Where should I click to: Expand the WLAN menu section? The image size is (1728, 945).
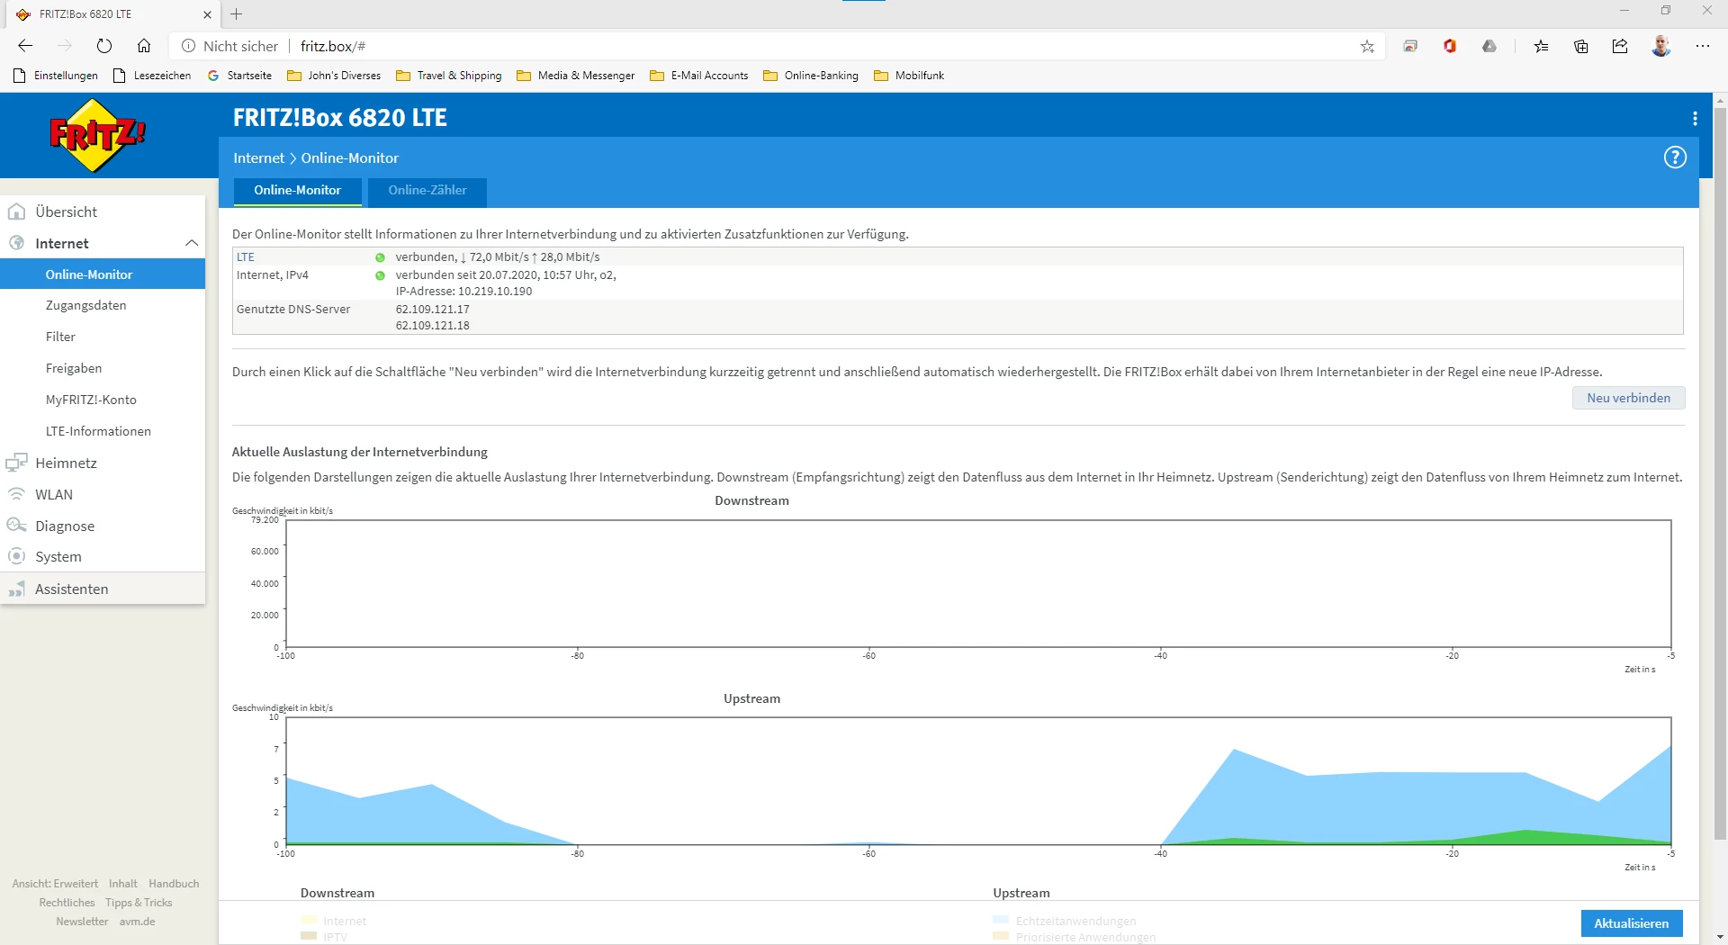54,494
